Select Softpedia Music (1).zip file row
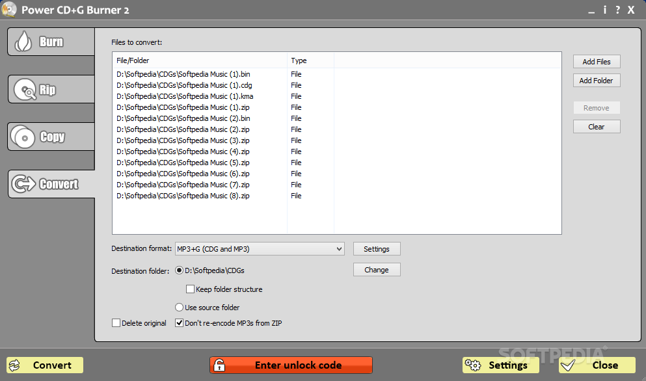The width and height of the screenshot is (646, 381). 336,107
